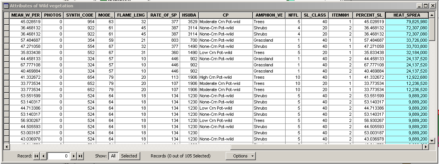
Task: Click SYNTH_CODE cell with value 954
Action: (80, 22)
